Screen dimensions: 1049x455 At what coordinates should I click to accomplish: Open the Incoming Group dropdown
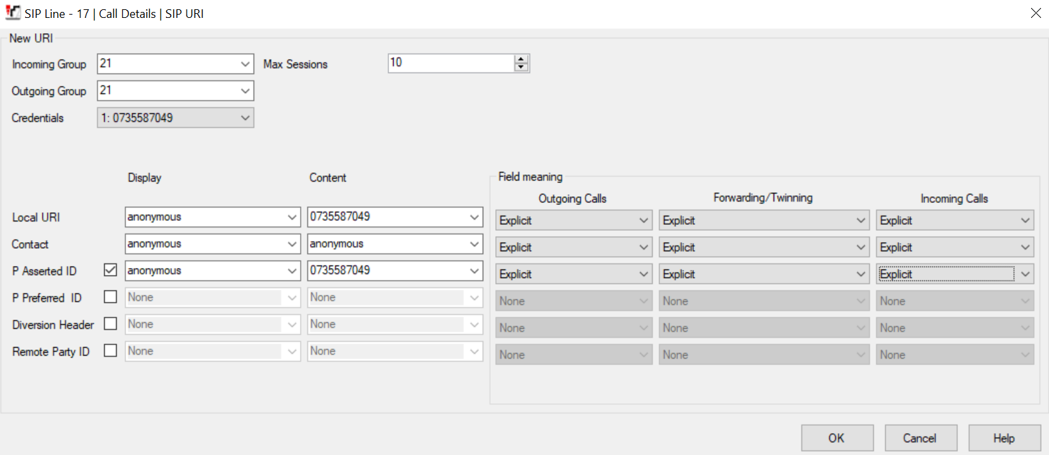[245, 64]
